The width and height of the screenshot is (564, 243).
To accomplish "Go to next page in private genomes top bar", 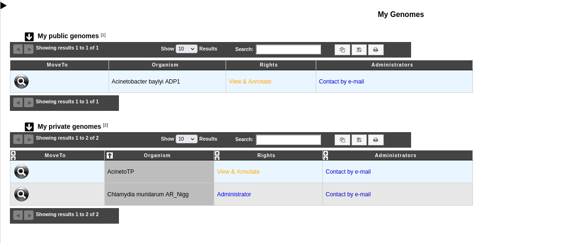I will point(29,139).
